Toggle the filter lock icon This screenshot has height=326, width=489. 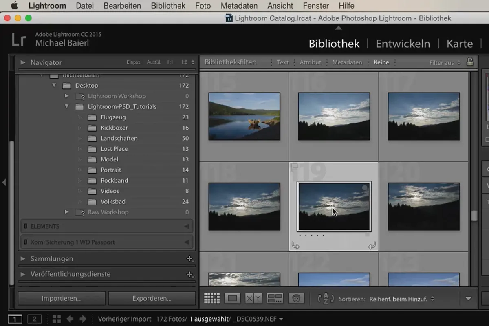coord(470,62)
